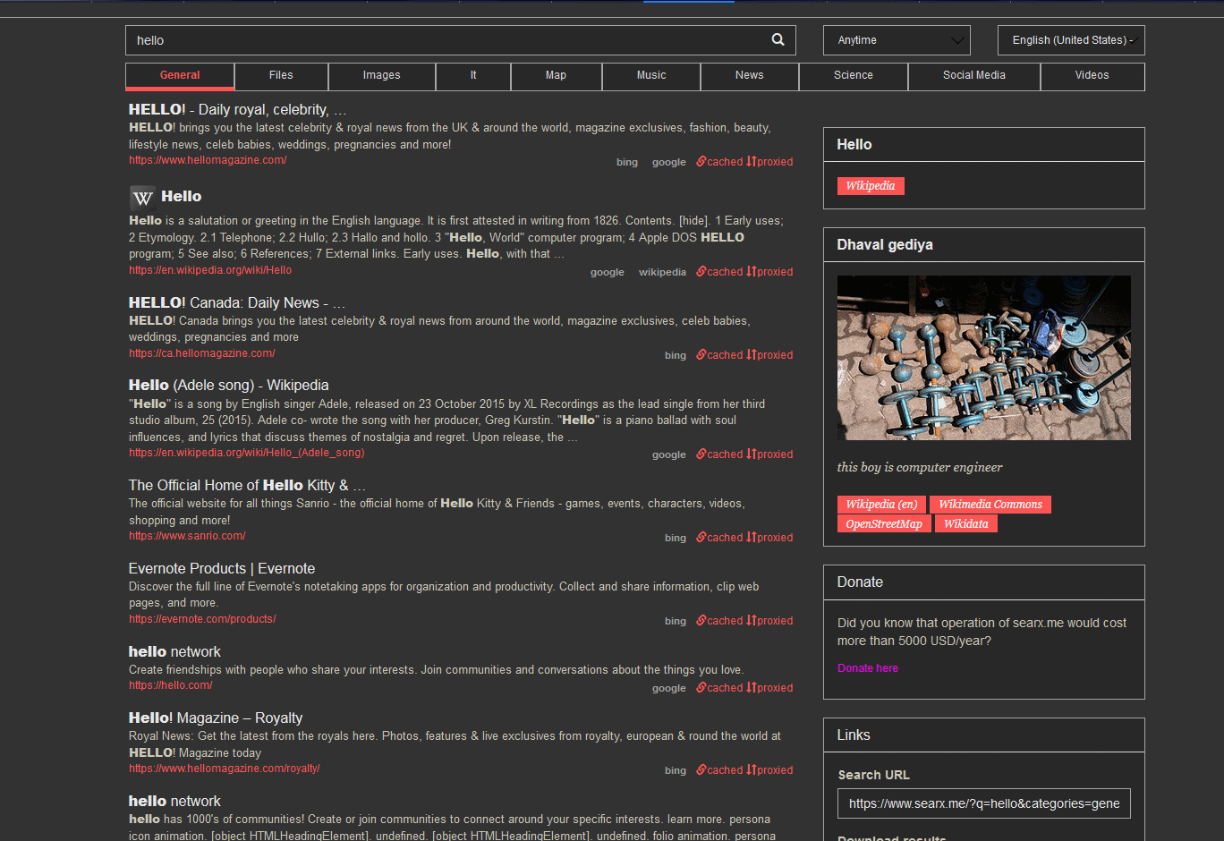Click the Wikipedia badge in Hello infobox
The height and width of the screenshot is (841, 1224).
[x=870, y=185]
